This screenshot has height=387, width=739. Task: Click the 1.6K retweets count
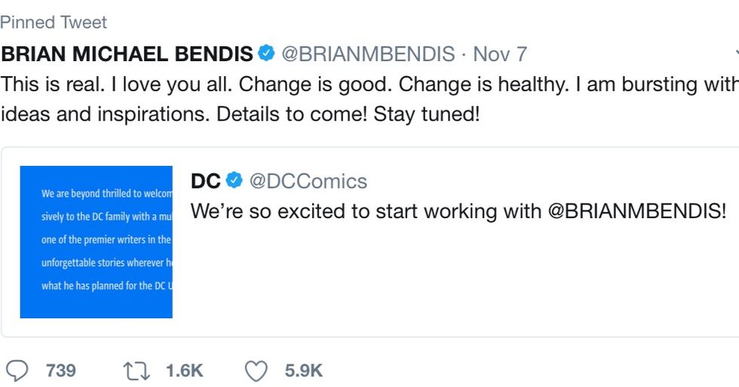[185, 370]
